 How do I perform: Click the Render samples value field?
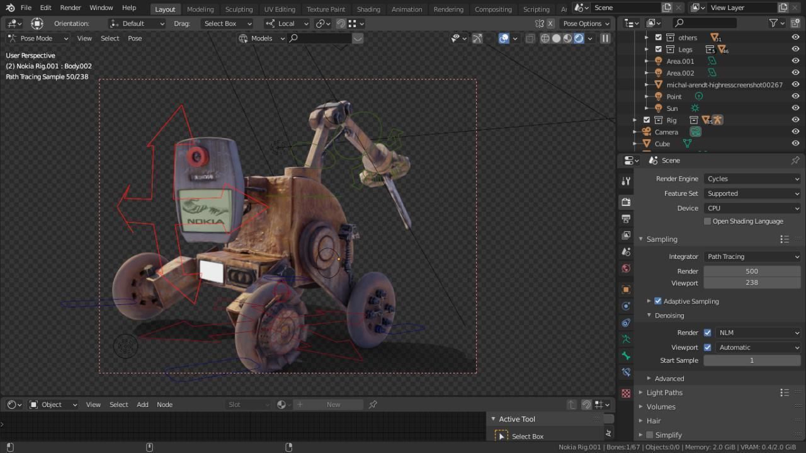pyautogui.click(x=752, y=271)
